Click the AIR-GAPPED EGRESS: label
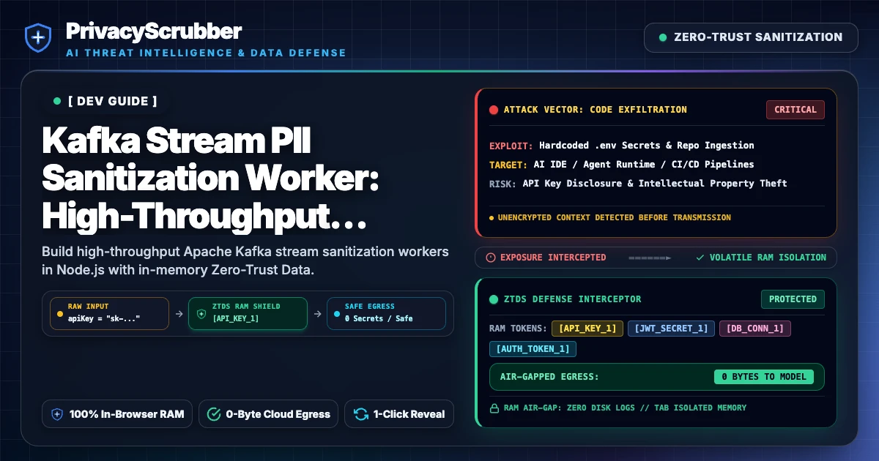The width and height of the screenshot is (879, 461). click(x=549, y=377)
